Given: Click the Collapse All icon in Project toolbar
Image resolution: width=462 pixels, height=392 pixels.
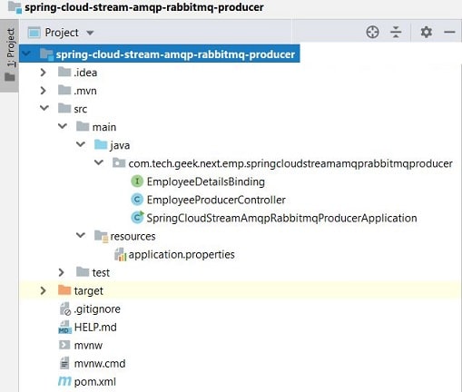Looking at the screenshot, I should (396, 32).
